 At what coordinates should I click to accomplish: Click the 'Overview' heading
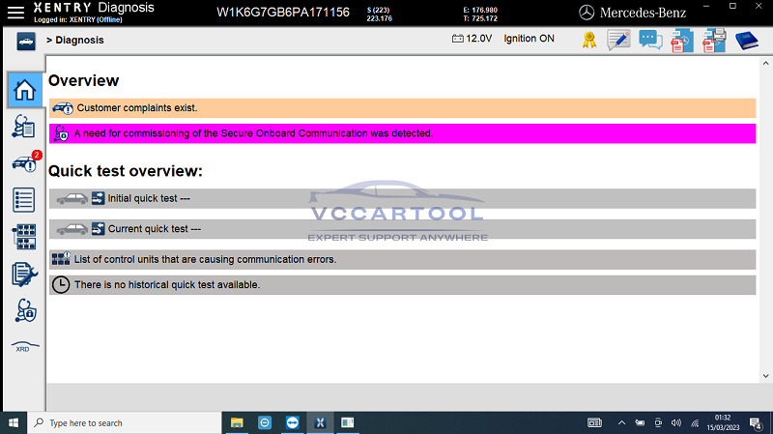84,80
